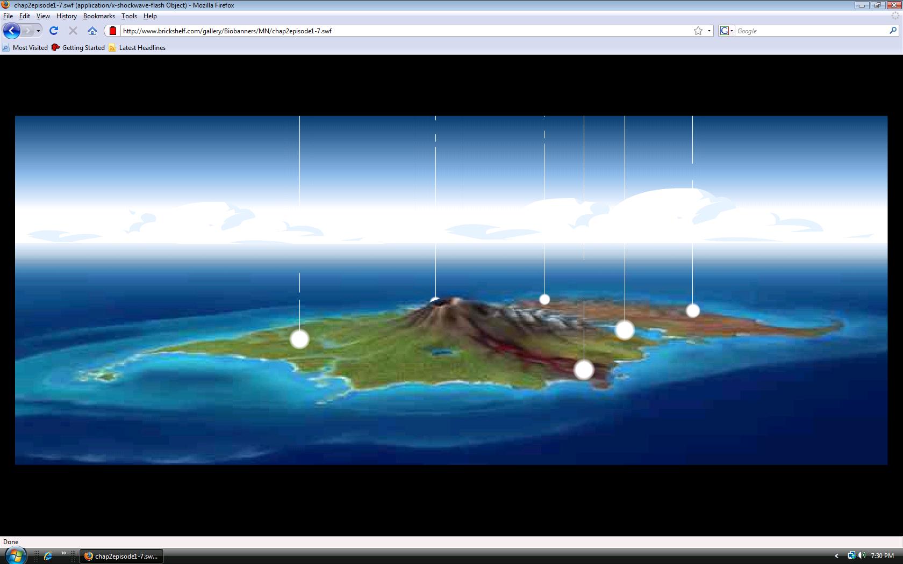The image size is (903, 564).
Task: Open the Help menu
Action: (150, 16)
